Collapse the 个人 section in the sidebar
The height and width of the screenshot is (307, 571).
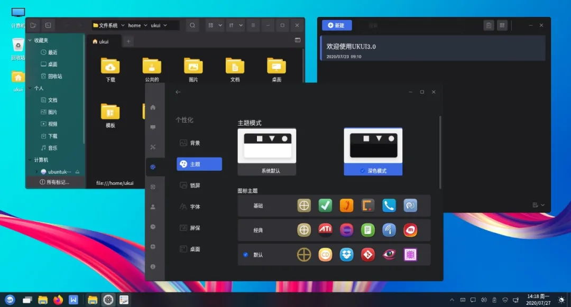31,88
